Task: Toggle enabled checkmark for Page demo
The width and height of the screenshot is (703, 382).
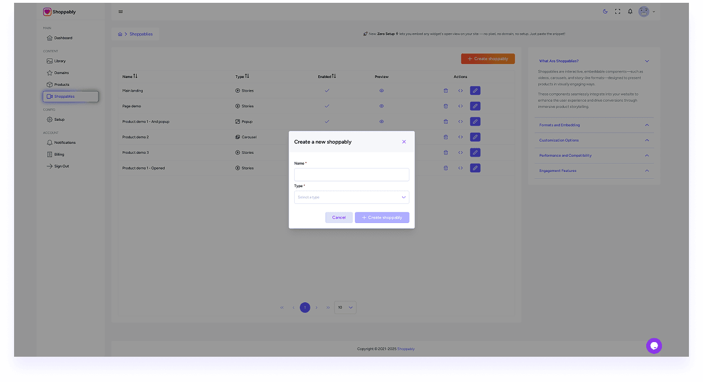Action: (327, 106)
